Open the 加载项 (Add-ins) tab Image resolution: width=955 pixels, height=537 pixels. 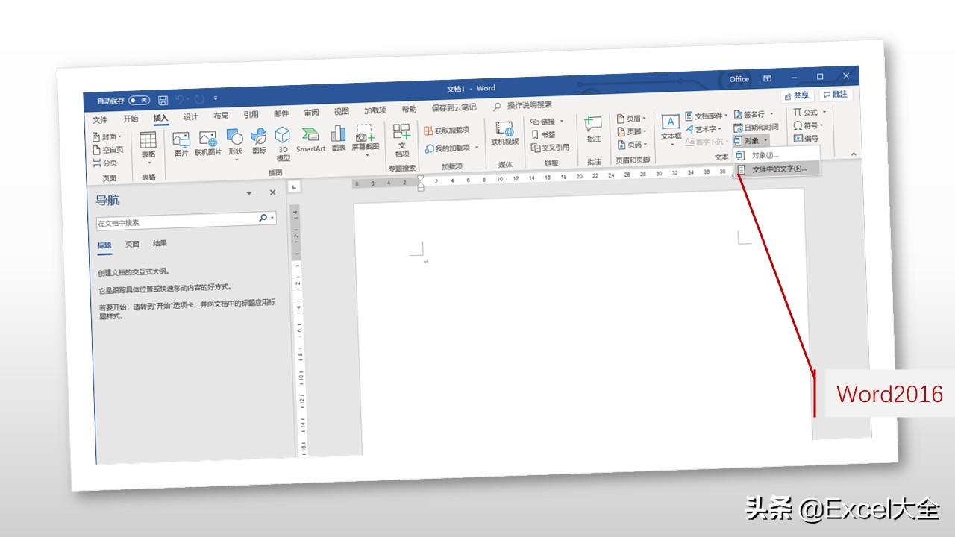375,110
